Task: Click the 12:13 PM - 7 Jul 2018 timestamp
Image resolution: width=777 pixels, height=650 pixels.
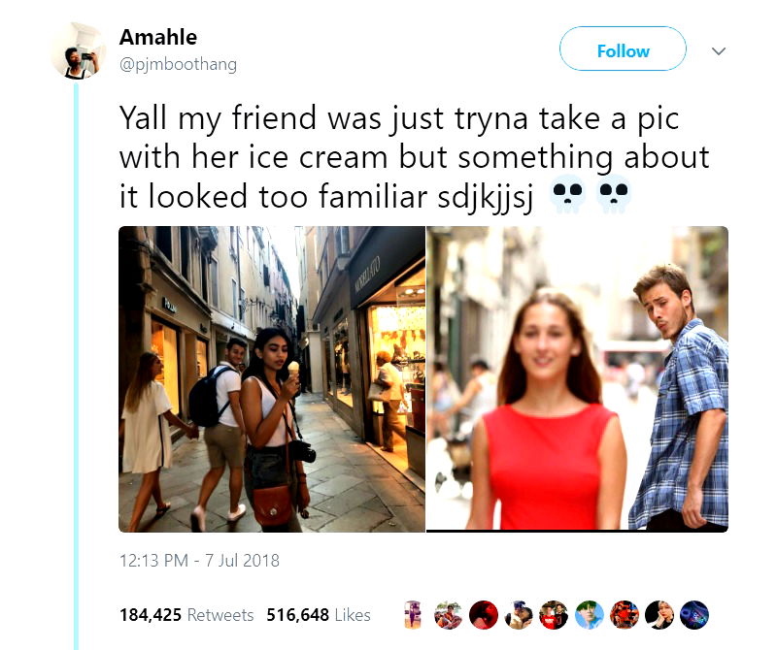Action: click(199, 561)
